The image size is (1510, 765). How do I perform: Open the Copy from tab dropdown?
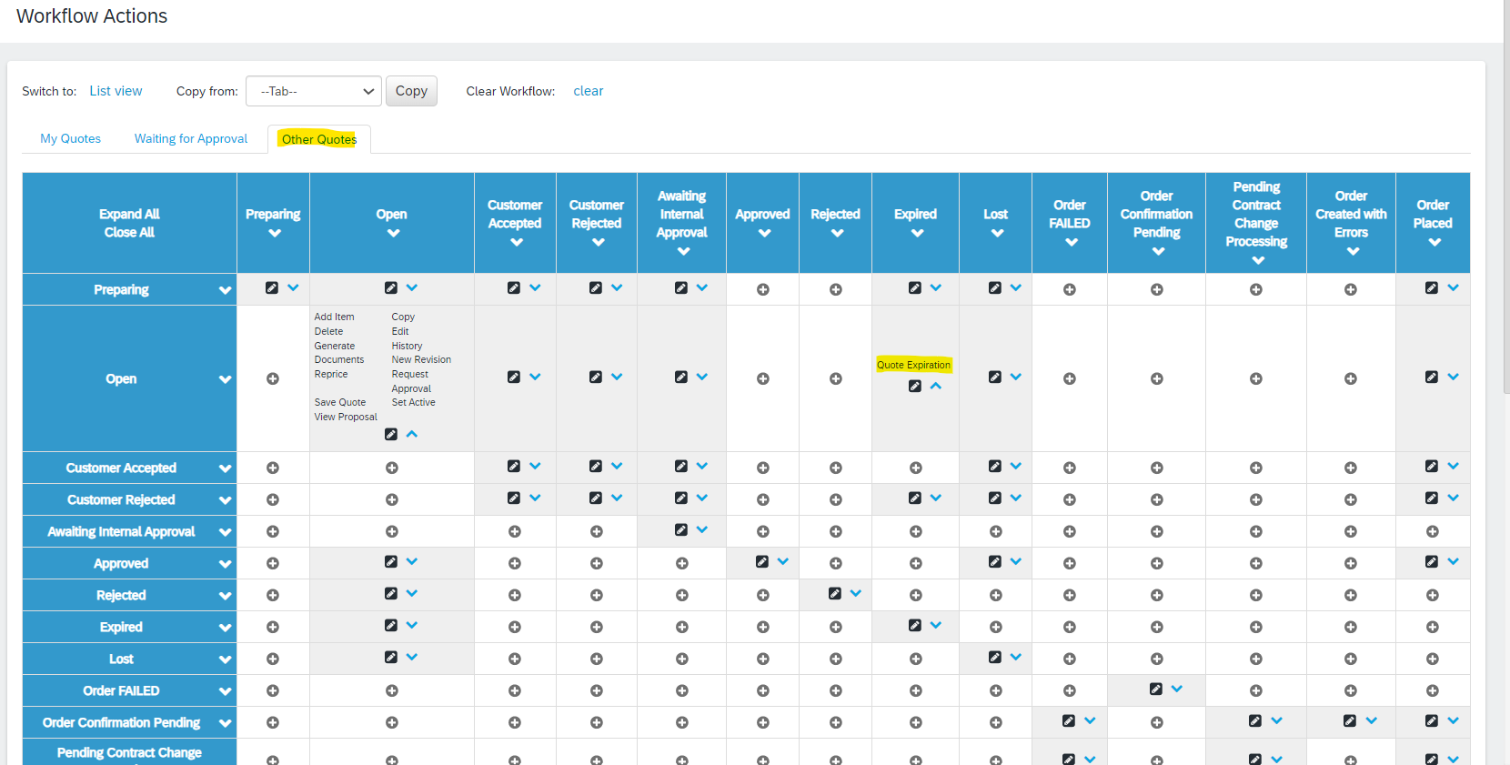pyautogui.click(x=314, y=91)
